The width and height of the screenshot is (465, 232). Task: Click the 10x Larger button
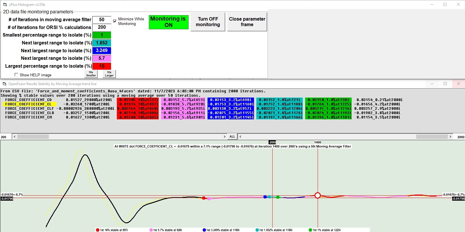click(x=109, y=74)
